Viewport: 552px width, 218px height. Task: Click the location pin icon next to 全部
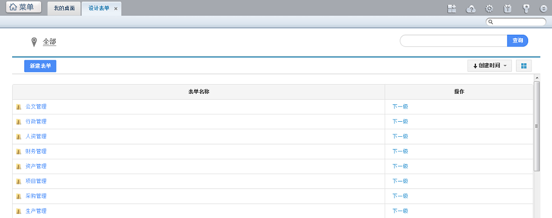tap(34, 42)
